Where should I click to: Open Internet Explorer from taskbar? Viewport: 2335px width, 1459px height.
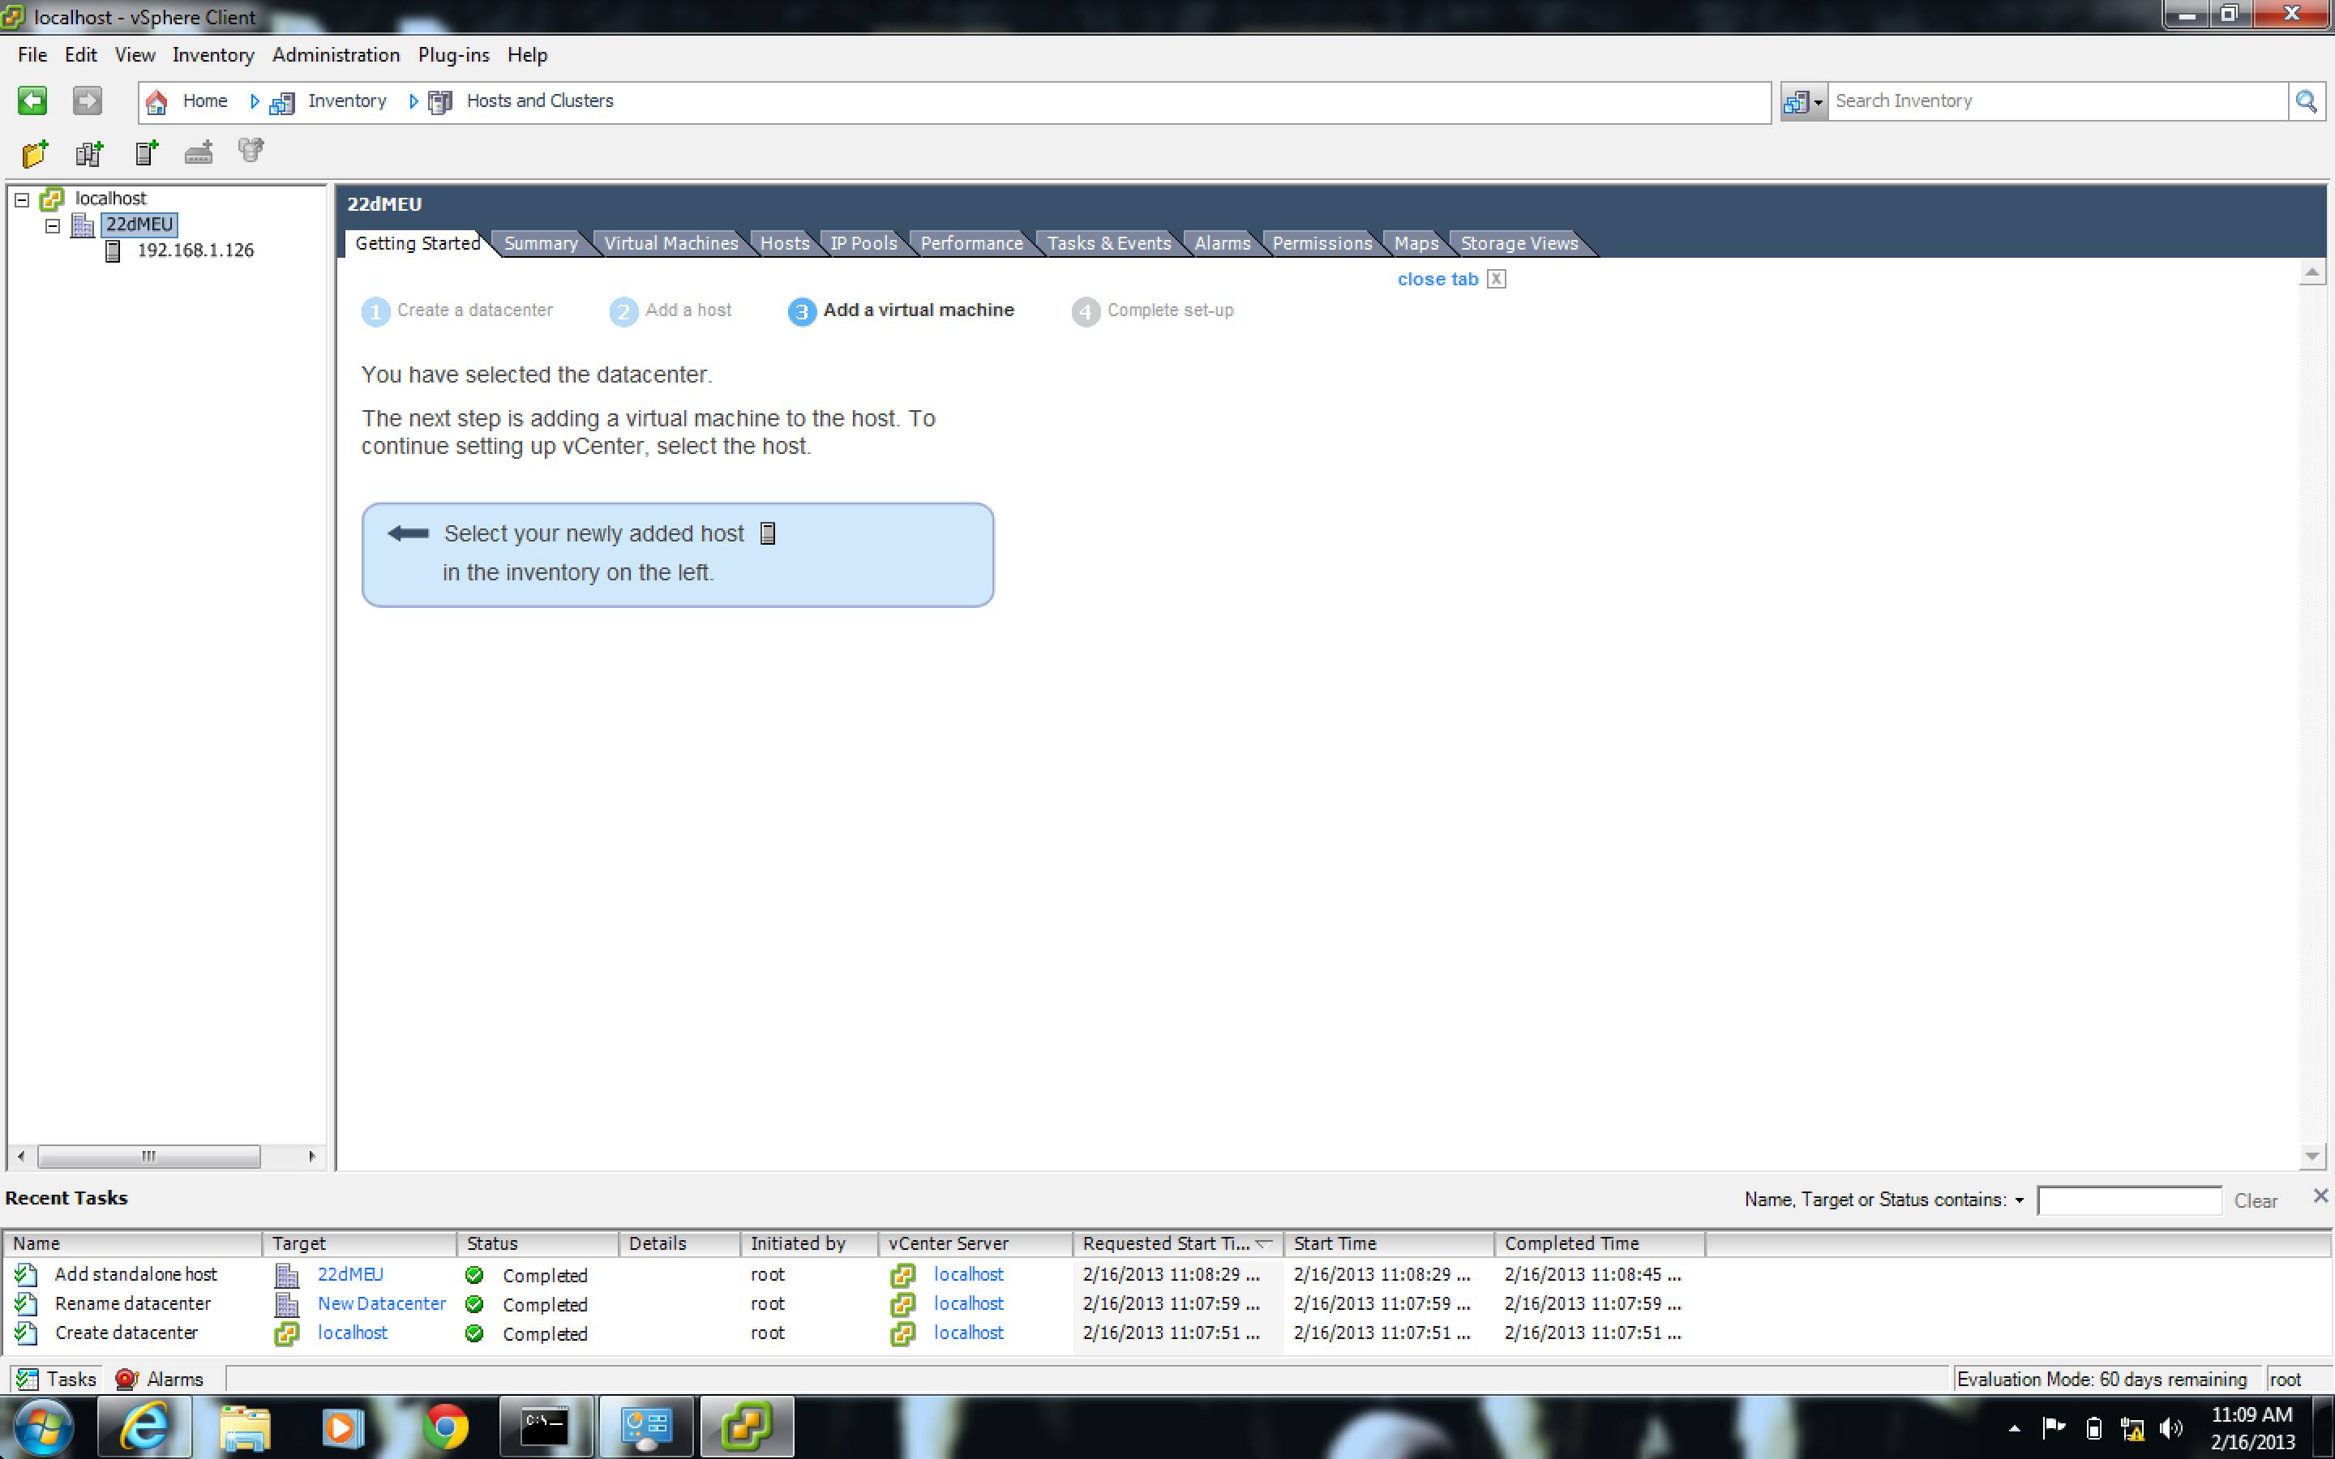click(x=145, y=1427)
